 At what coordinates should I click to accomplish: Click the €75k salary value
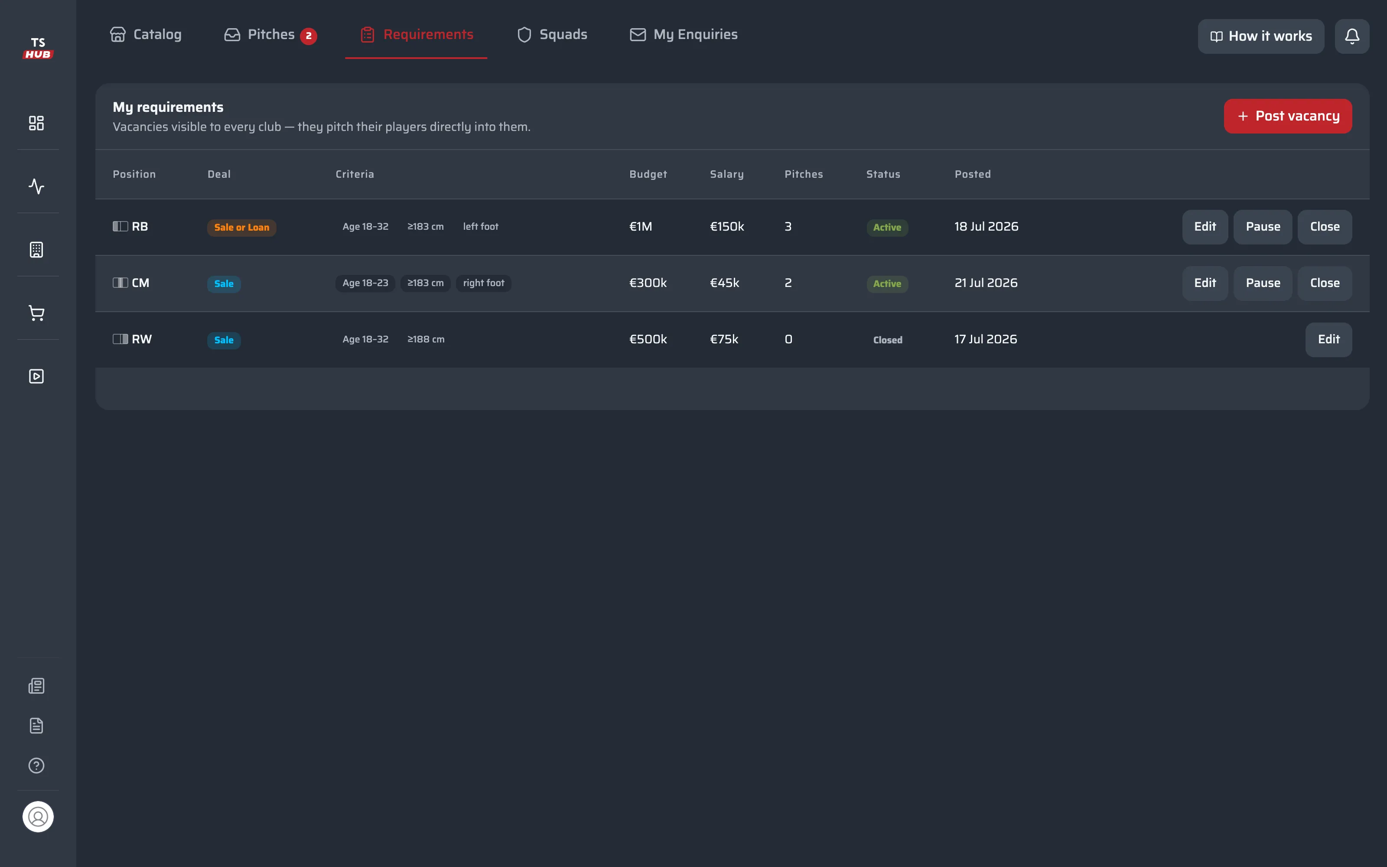coord(724,339)
